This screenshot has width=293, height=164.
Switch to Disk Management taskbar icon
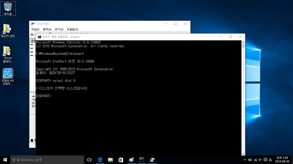point(152,160)
